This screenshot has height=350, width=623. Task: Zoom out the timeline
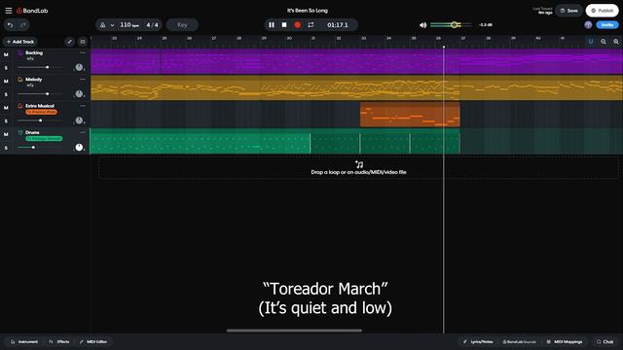604,42
